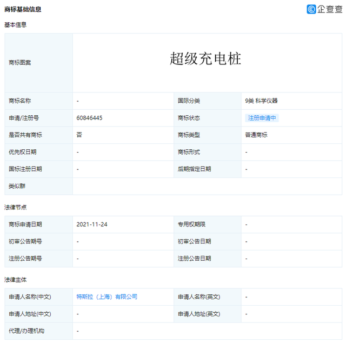Click the 商标图案 row label
The width and height of the screenshot is (346, 343).
click(20, 63)
